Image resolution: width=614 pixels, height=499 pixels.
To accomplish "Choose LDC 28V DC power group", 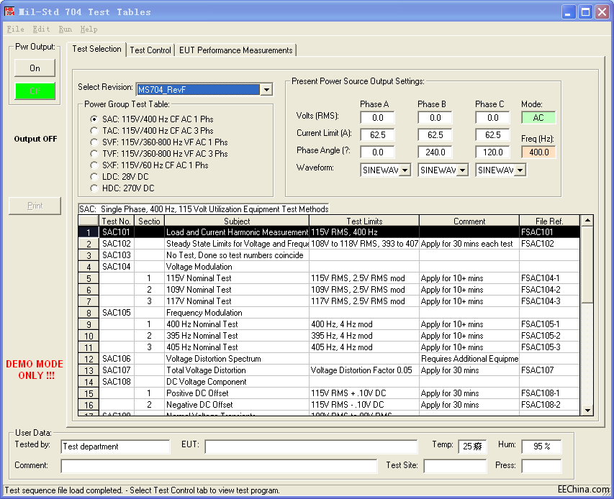I will pyautogui.click(x=94, y=176).
